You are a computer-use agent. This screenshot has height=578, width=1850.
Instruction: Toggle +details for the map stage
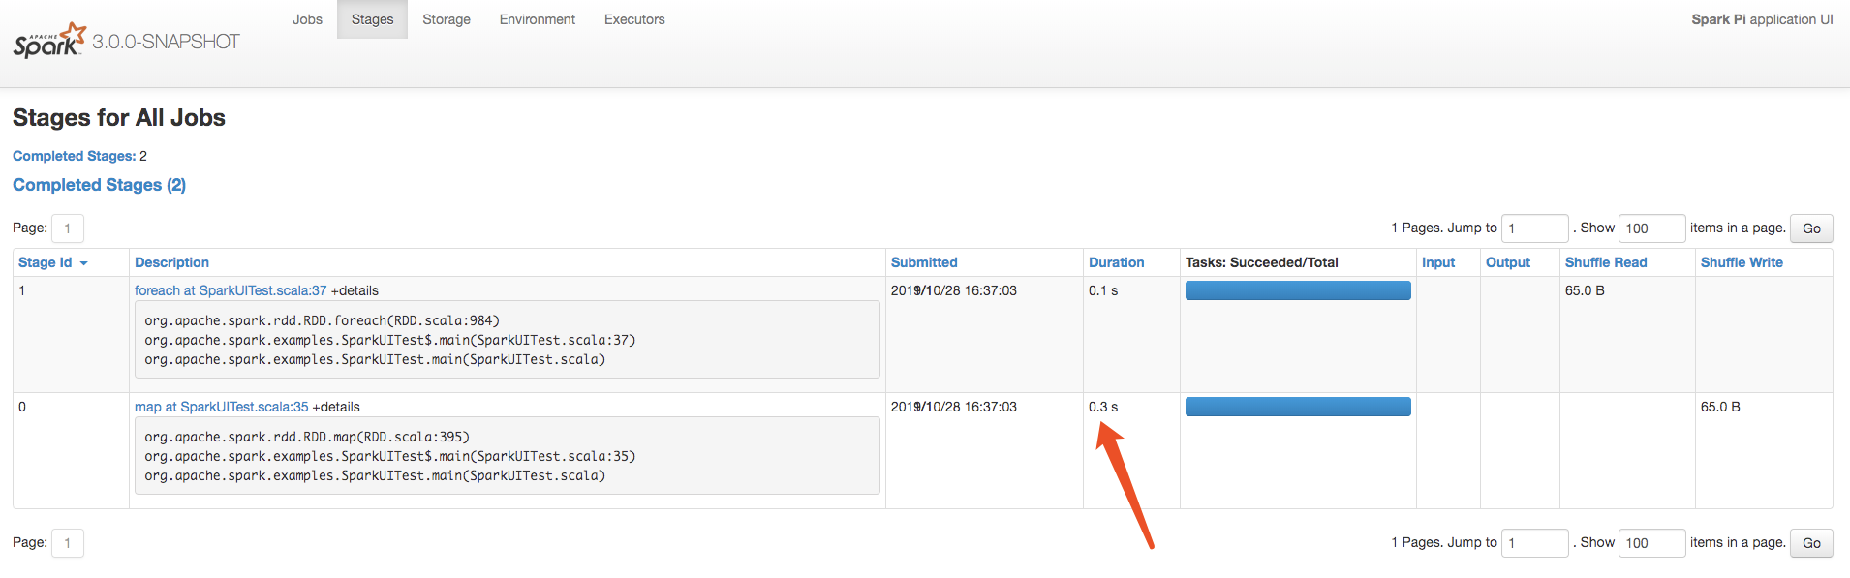[x=336, y=407]
